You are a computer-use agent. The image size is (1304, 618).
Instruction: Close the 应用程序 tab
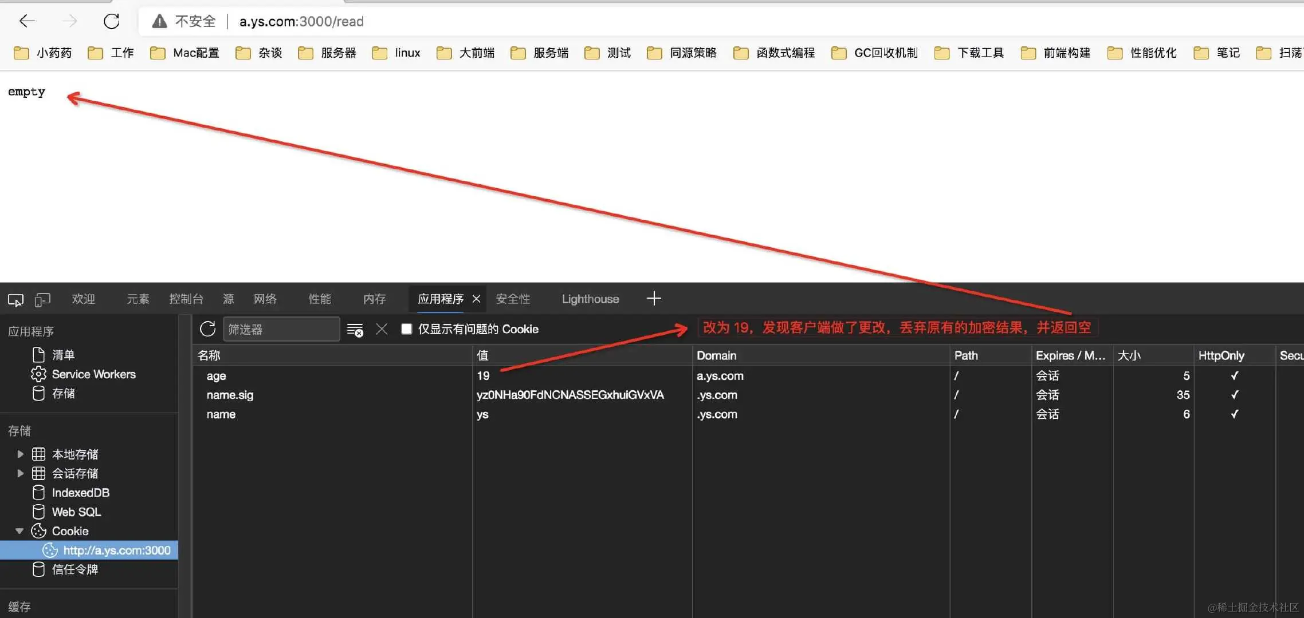[x=476, y=299]
